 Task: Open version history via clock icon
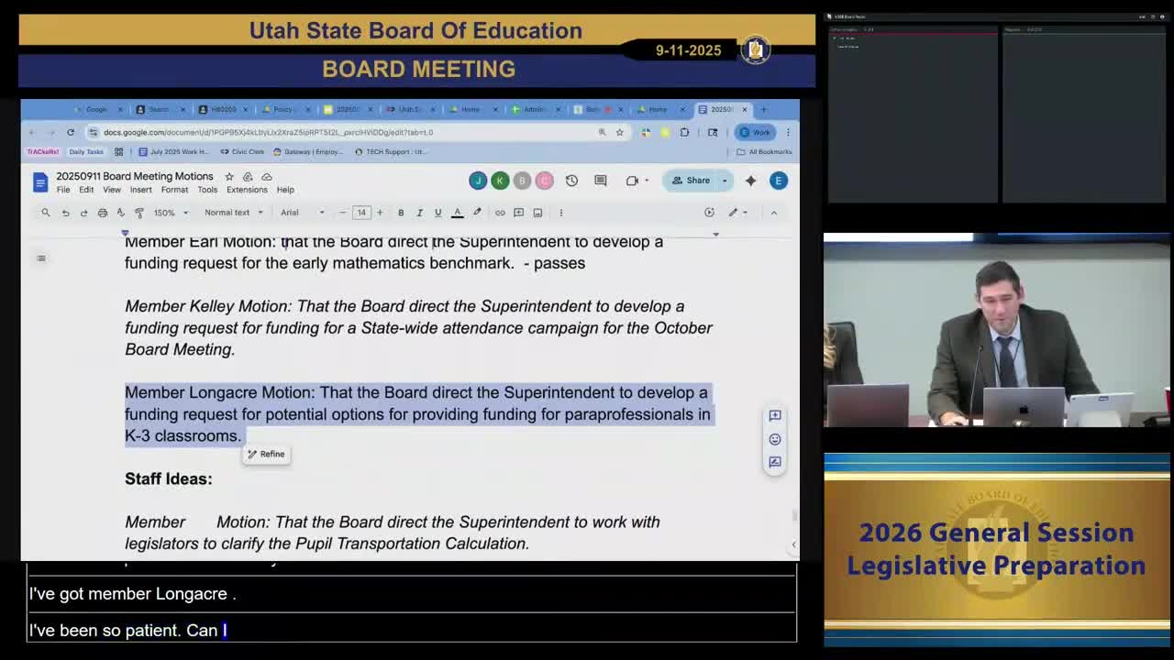571,181
